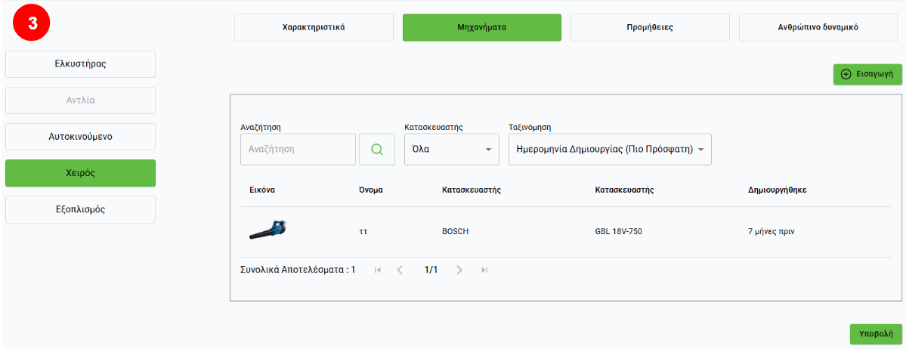The height and width of the screenshot is (349, 906).
Task: Click the Υποβολή submit button
Action: pyautogui.click(x=876, y=333)
